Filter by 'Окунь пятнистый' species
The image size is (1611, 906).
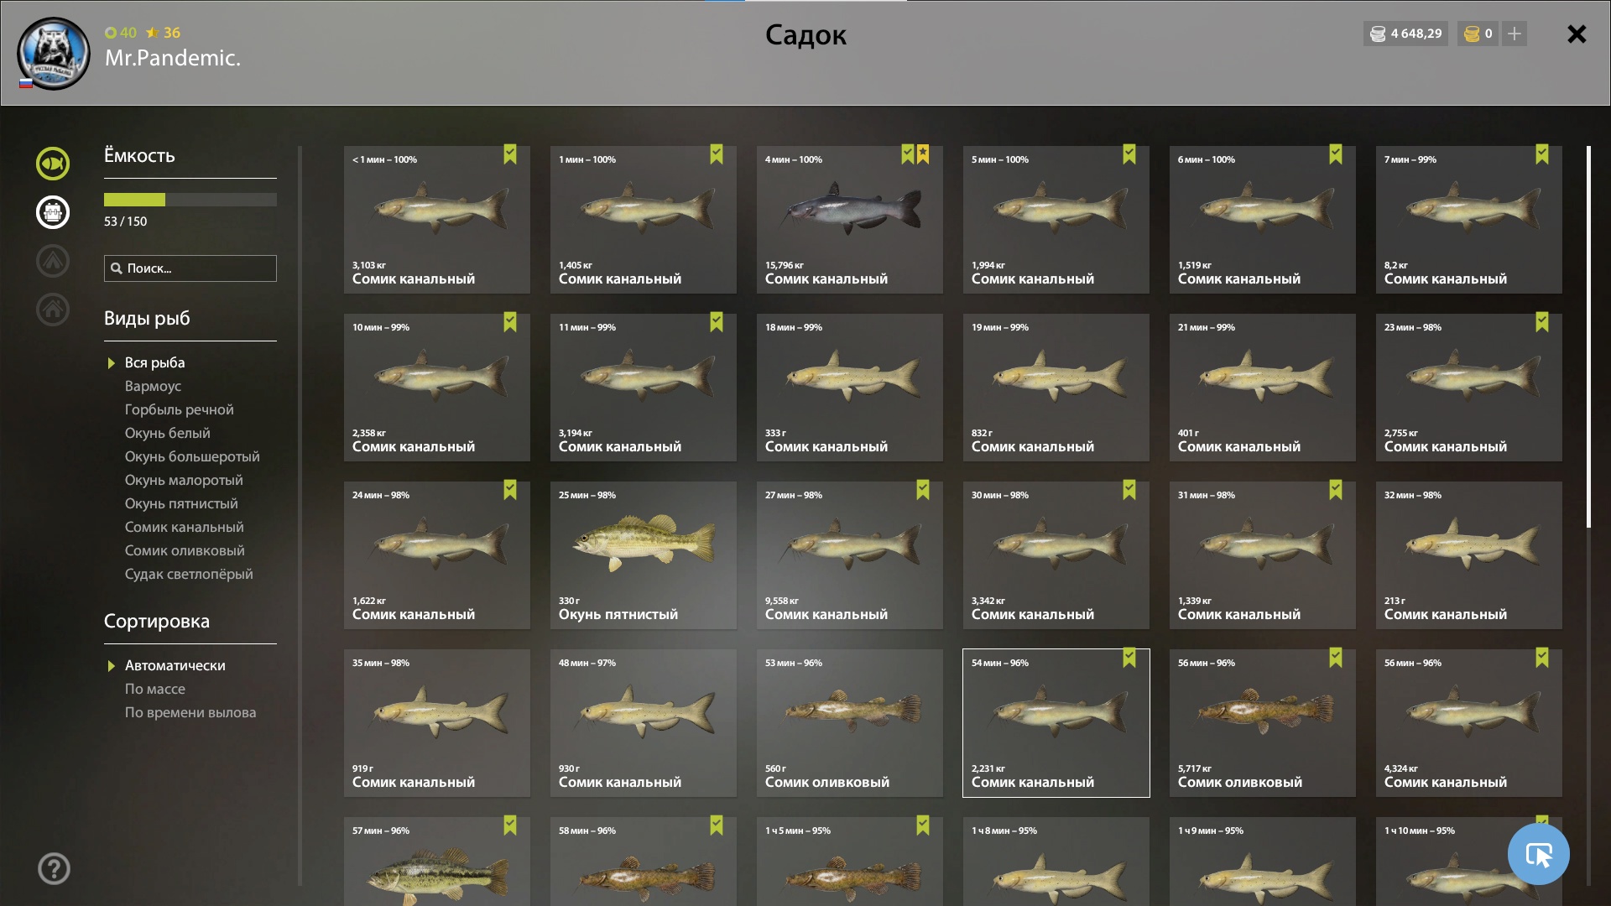pos(181,503)
